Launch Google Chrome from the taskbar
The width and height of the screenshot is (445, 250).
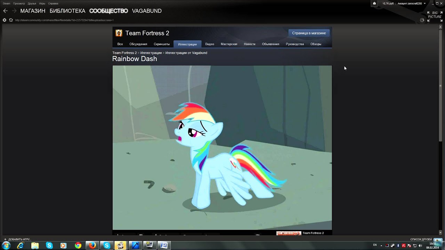[x=78, y=245]
